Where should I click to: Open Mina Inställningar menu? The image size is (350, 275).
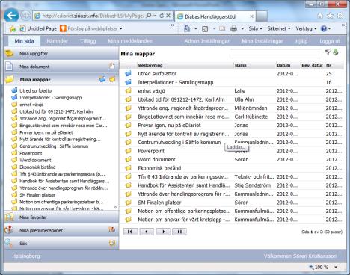click(262, 41)
